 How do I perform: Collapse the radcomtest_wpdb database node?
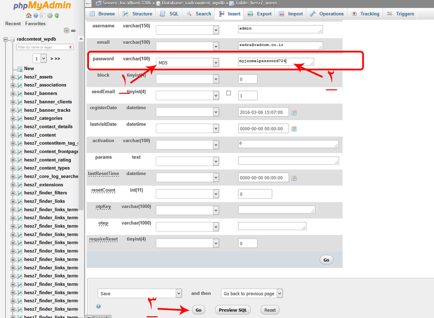6,39
